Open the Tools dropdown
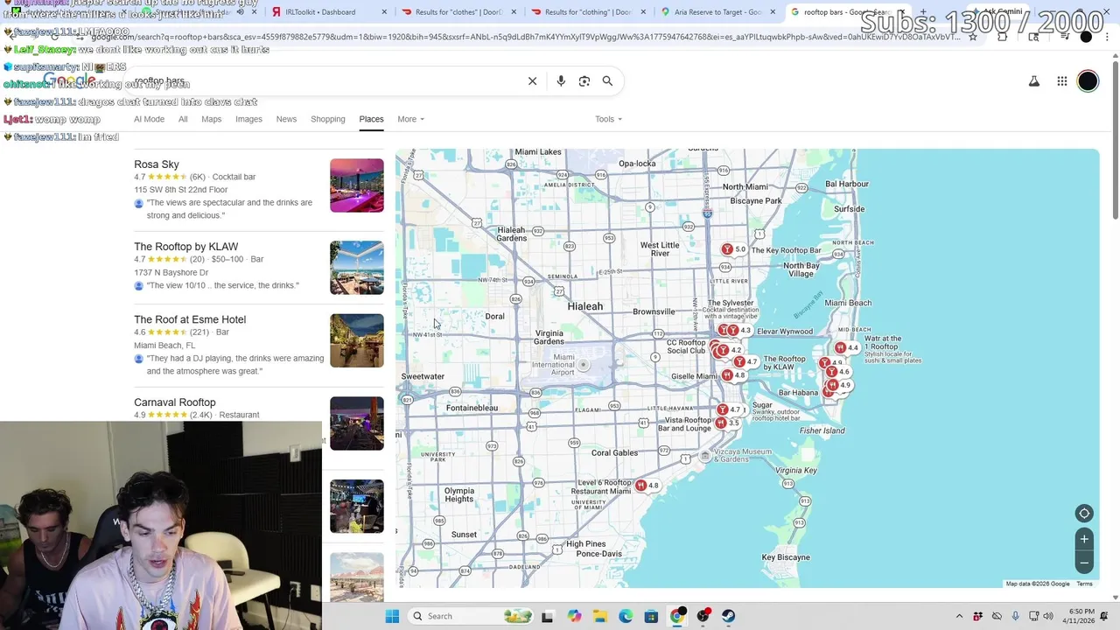The width and height of the screenshot is (1120, 630). click(x=608, y=119)
